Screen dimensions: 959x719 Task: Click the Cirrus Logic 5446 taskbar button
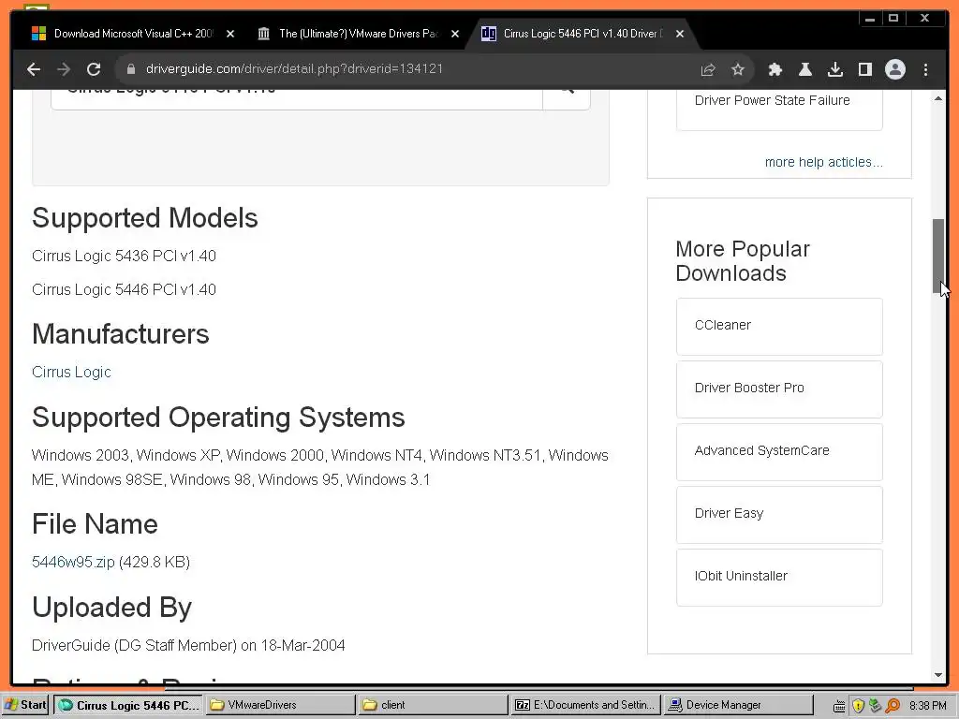(x=127, y=705)
